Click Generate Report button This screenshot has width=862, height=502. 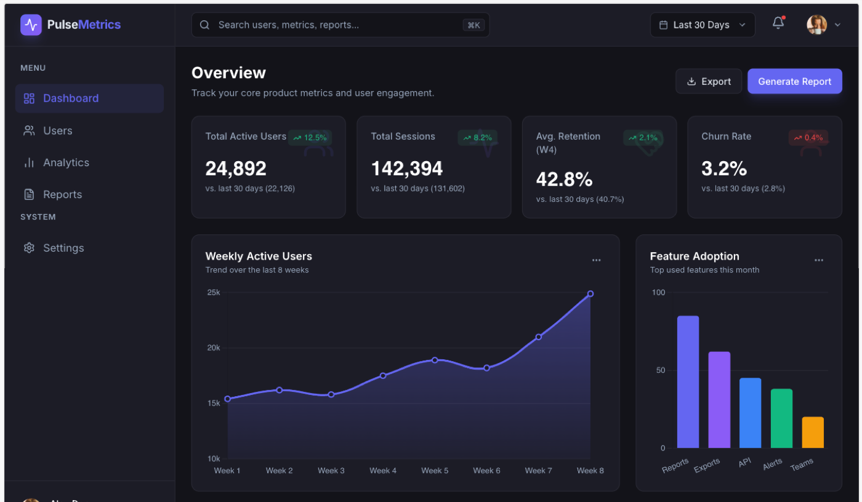tap(795, 81)
